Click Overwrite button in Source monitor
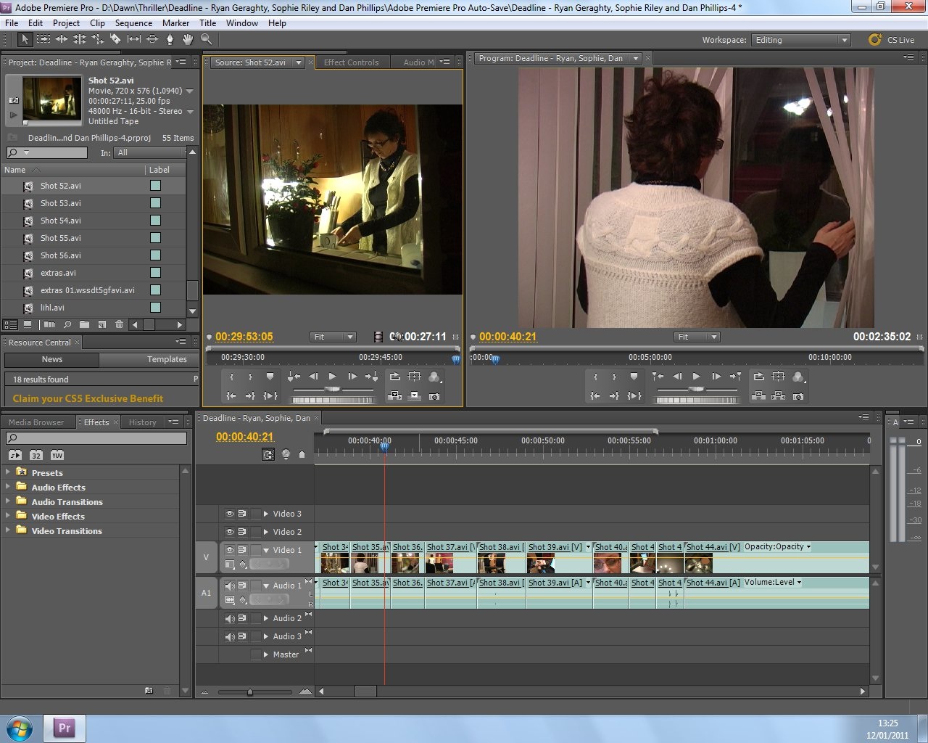928x743 pixels. pyautogui.click(x=415, y=396)
